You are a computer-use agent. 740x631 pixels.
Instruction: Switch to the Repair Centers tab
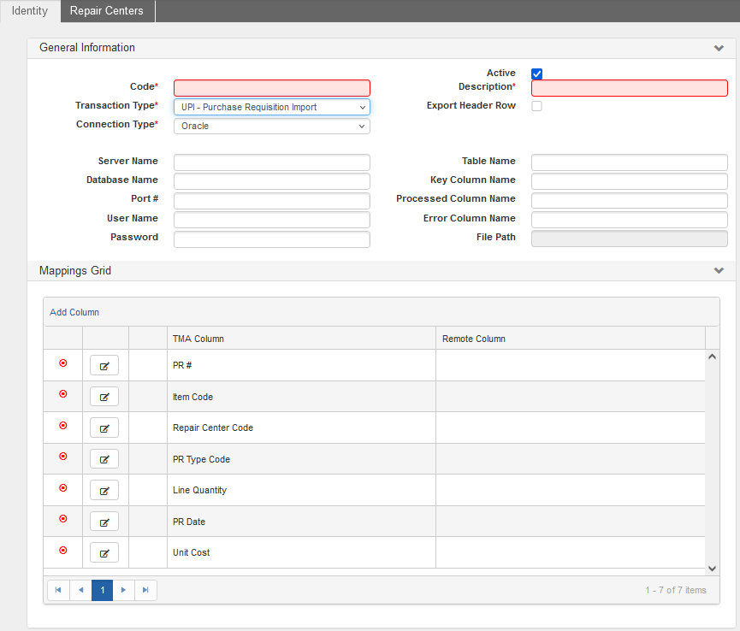pyautogui.click(x=107, y=11)
